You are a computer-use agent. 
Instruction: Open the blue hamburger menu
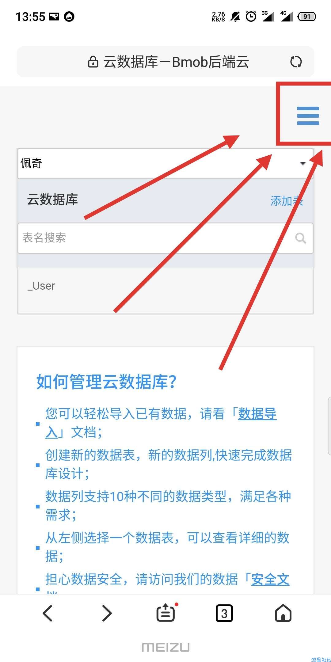308,116
